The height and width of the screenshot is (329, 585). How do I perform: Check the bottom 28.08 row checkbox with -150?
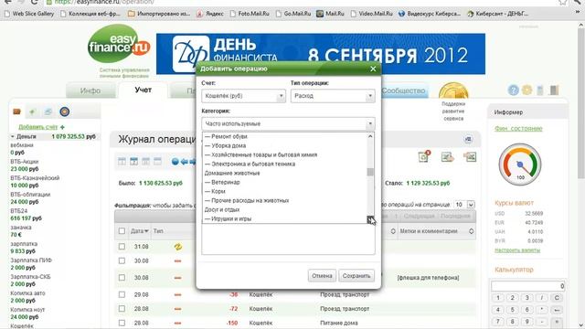point(122,323)
